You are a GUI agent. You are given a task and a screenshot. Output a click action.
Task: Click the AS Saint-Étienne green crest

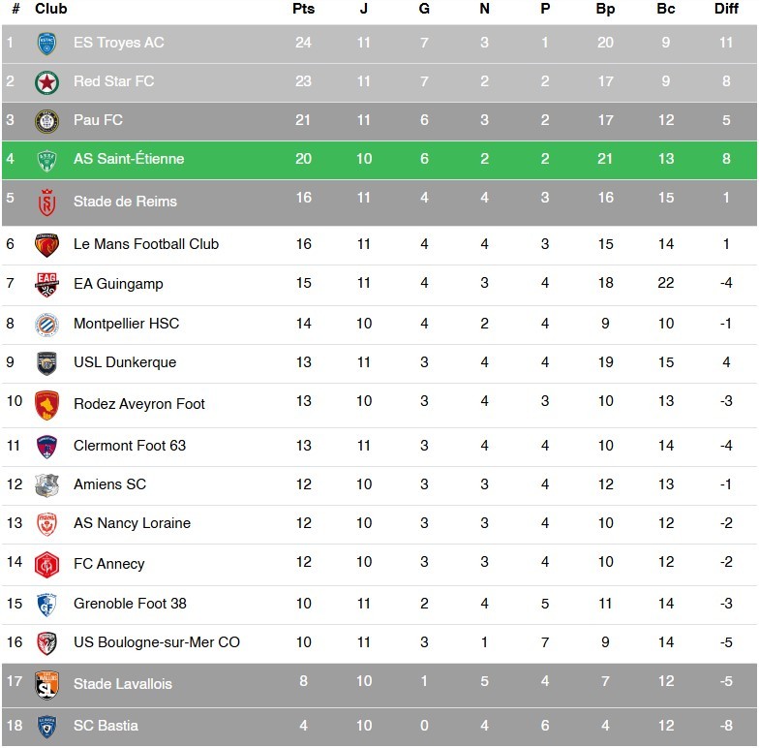pos(46,160)
